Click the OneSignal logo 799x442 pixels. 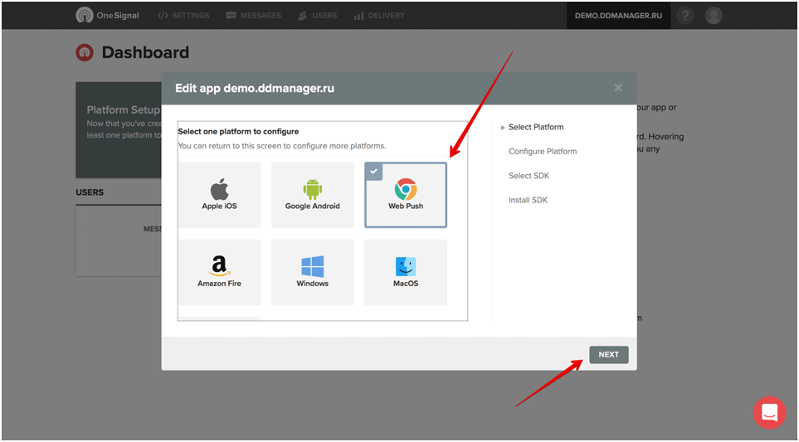point(108,16)
